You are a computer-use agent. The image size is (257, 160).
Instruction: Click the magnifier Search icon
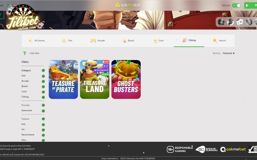(x=215, y=41)
